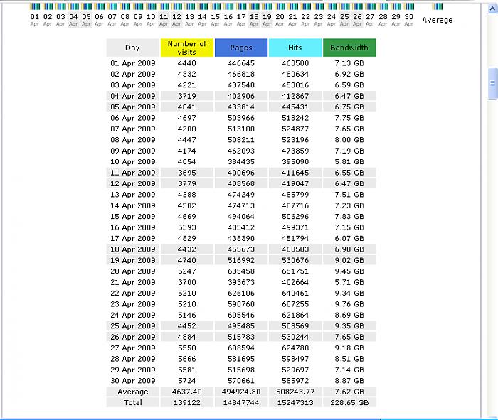
Task: Click the '20 Apr' chart label
Action: [280, 20]
